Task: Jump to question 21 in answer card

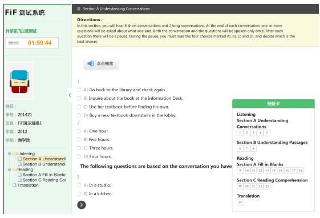Action: (253, 187)
